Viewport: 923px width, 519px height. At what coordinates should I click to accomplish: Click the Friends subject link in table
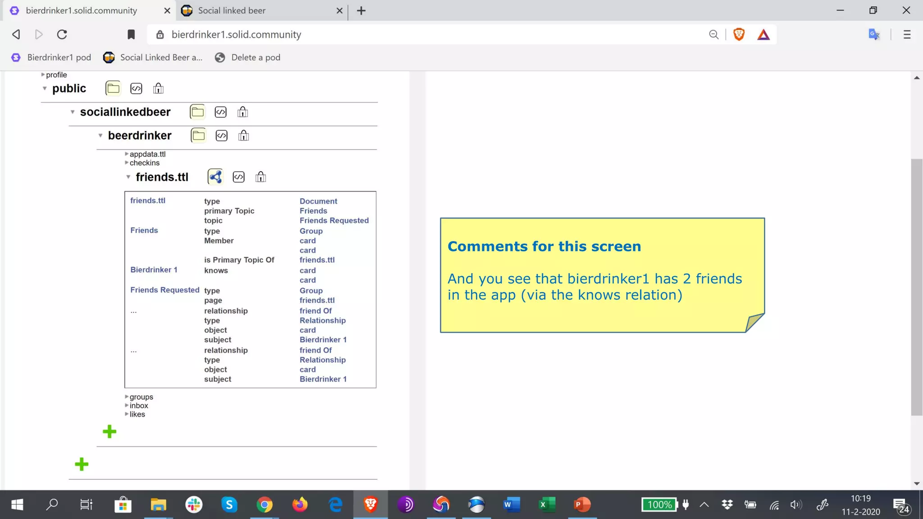pos(144,230)
